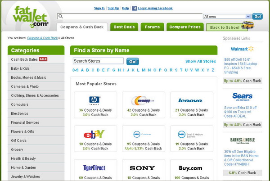The height and width of the screenshot is (181, 270).
Task: Click B&N 30% off ad text
Action: click(241, 158)
